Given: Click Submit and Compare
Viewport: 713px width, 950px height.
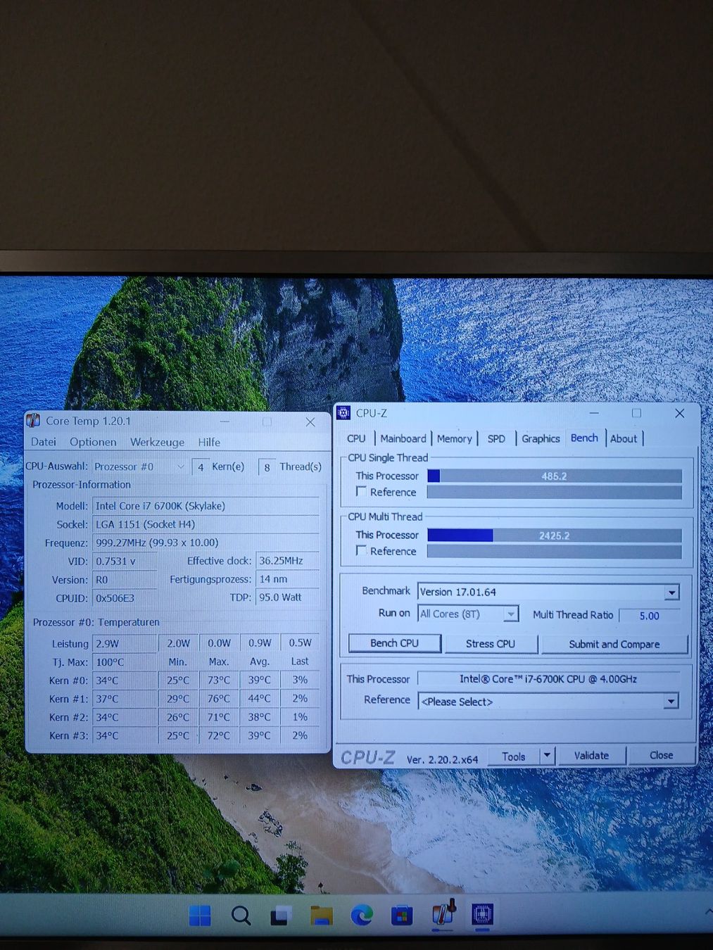Looking at the screenshot, I should tap(614, 644).
